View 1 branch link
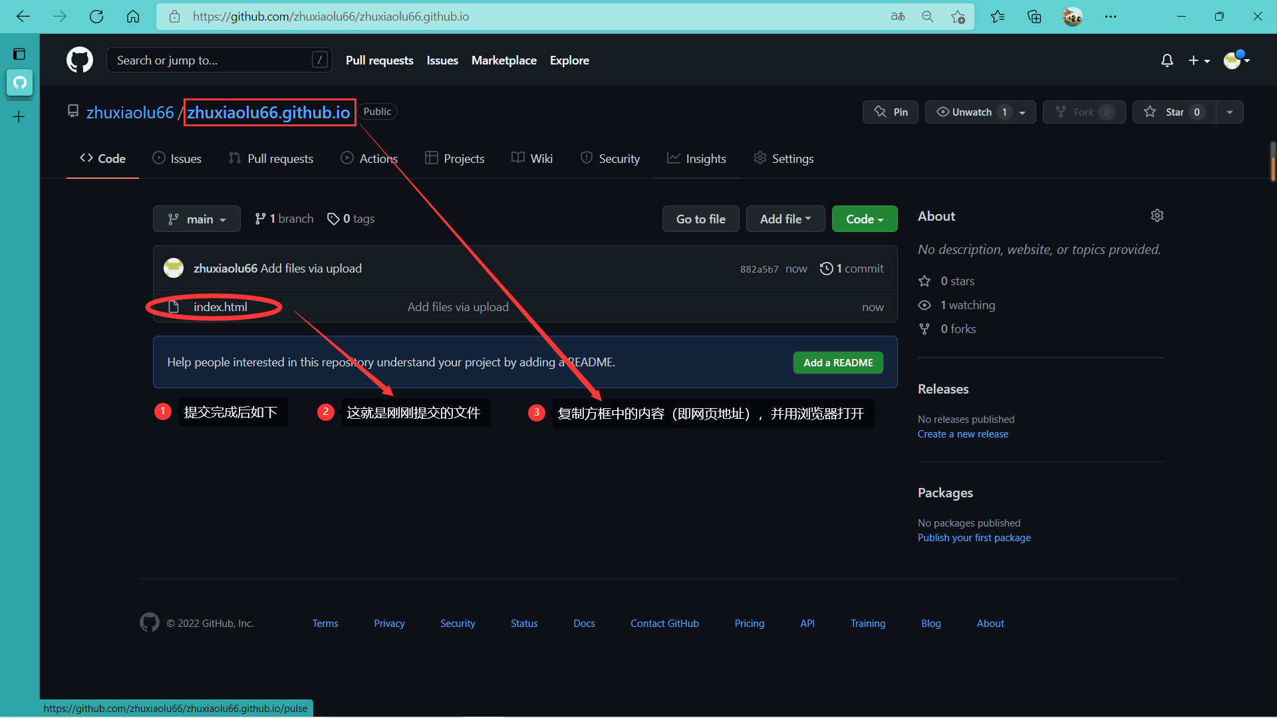The image size is (1277, 718). [284, 219]
